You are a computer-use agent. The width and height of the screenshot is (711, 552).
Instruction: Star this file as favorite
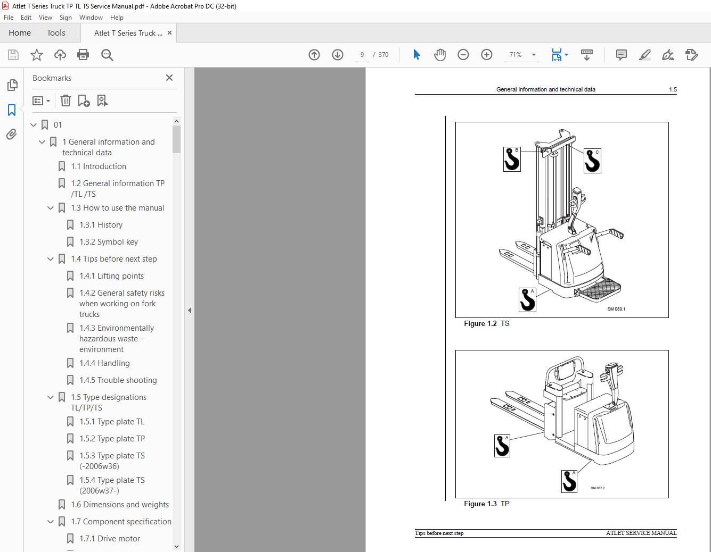click(37, 55)
